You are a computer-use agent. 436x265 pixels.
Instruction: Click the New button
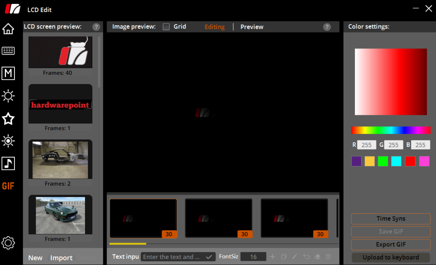pyautogui.click(x=35, y=258)
